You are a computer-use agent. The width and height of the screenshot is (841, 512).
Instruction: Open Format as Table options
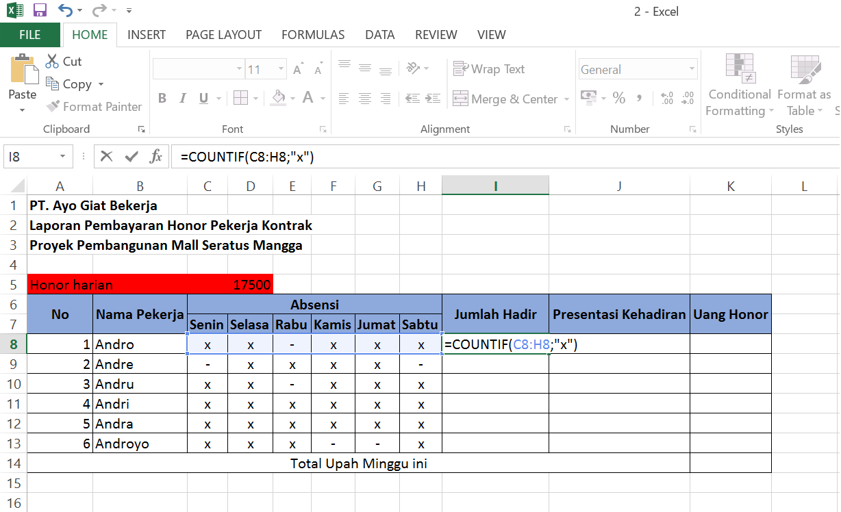coord(803,86)
